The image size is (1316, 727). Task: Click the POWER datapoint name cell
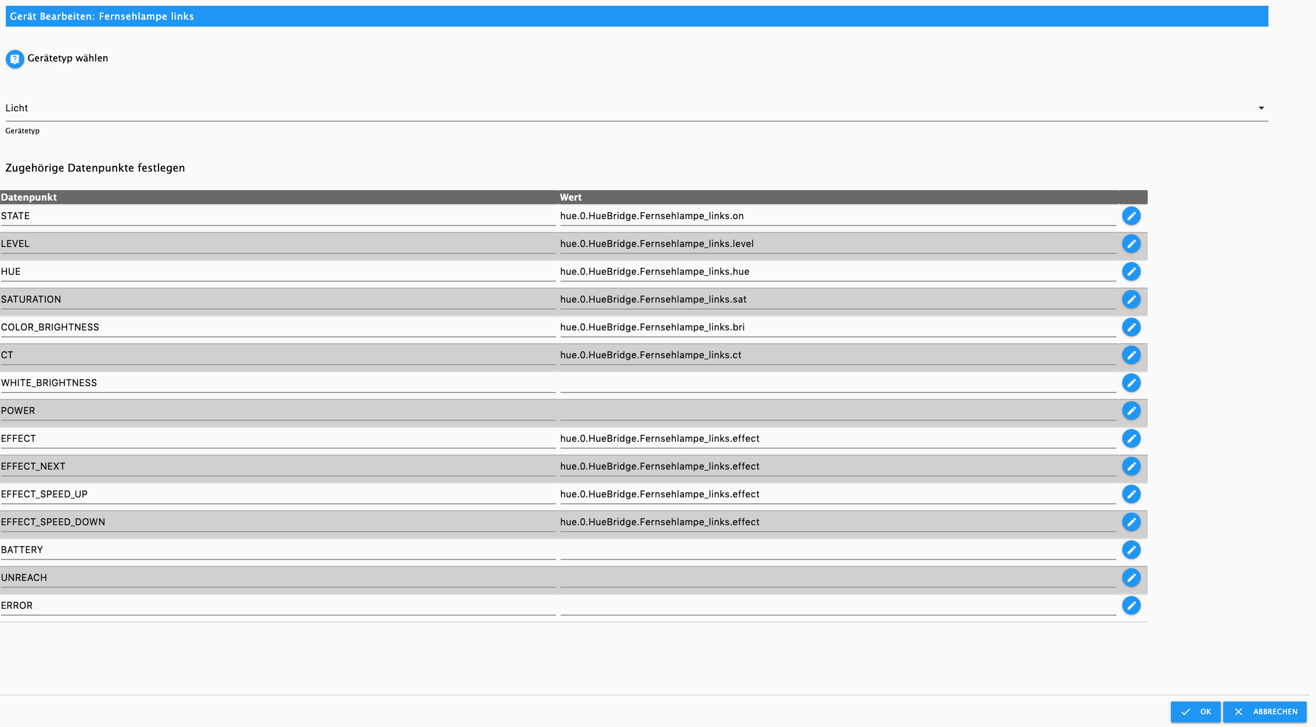point(278,411)
